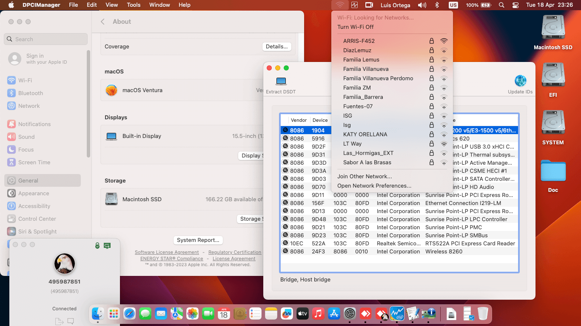
Task: Open Finder from the dock
Action: coord(98,314)
